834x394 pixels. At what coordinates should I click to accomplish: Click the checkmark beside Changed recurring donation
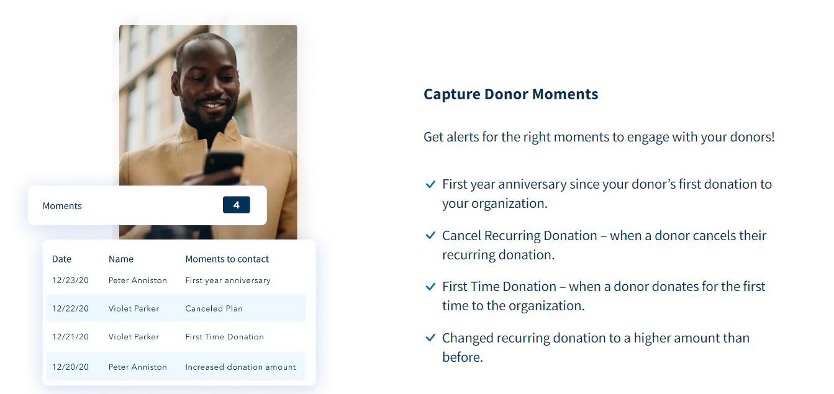click(x=430, y=338)
